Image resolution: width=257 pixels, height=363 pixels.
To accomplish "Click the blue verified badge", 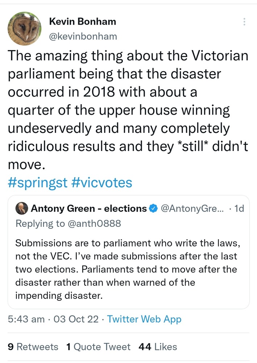I will (x=153, y=209).
